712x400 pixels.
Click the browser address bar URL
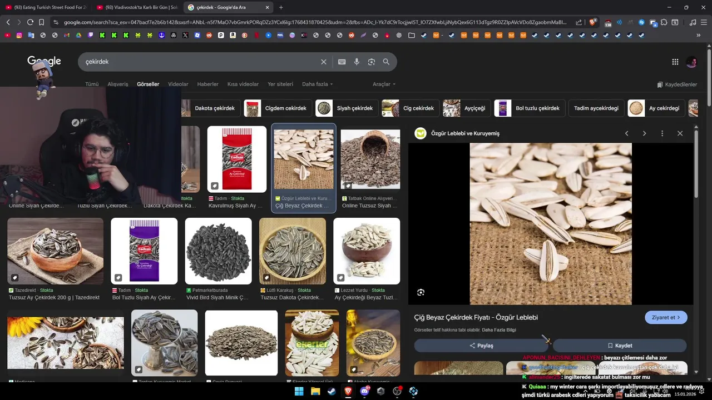(314, 22)
